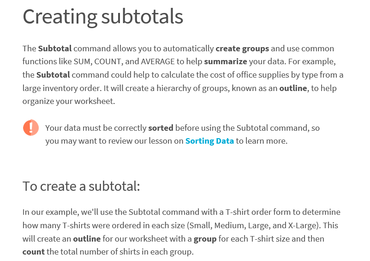
Task: Click the word SUM in the functions list
Action: 83,61
